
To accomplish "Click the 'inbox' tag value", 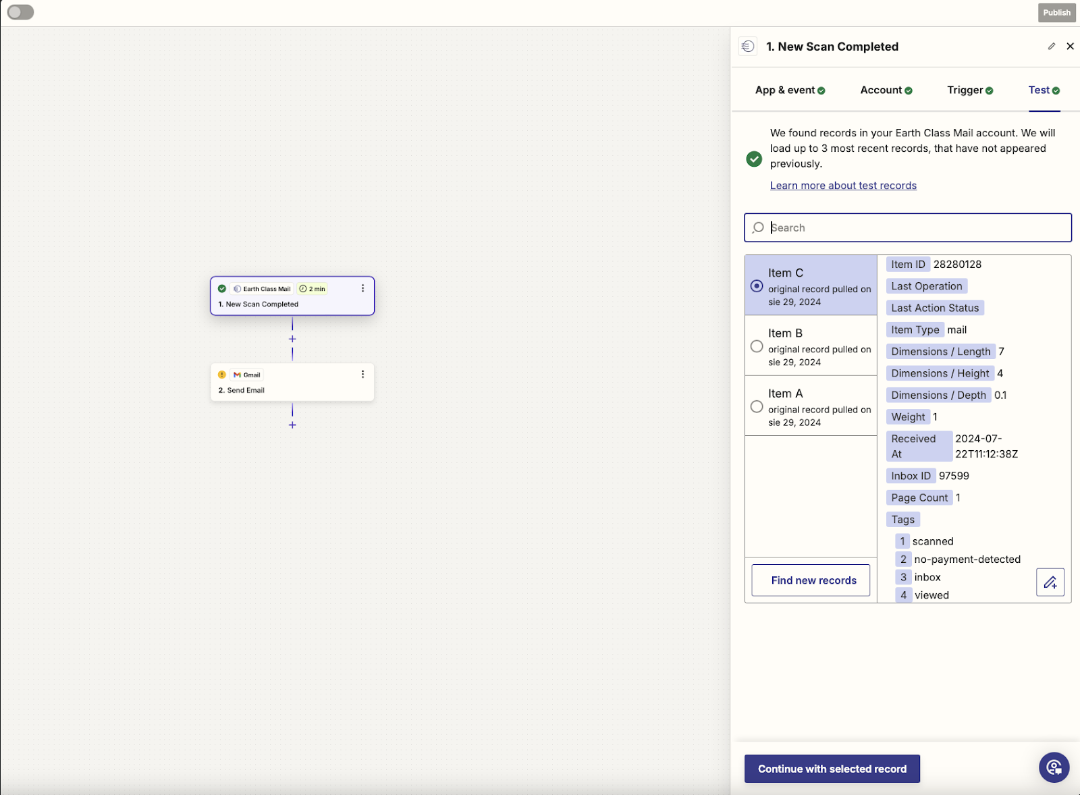I will [927, 577].
